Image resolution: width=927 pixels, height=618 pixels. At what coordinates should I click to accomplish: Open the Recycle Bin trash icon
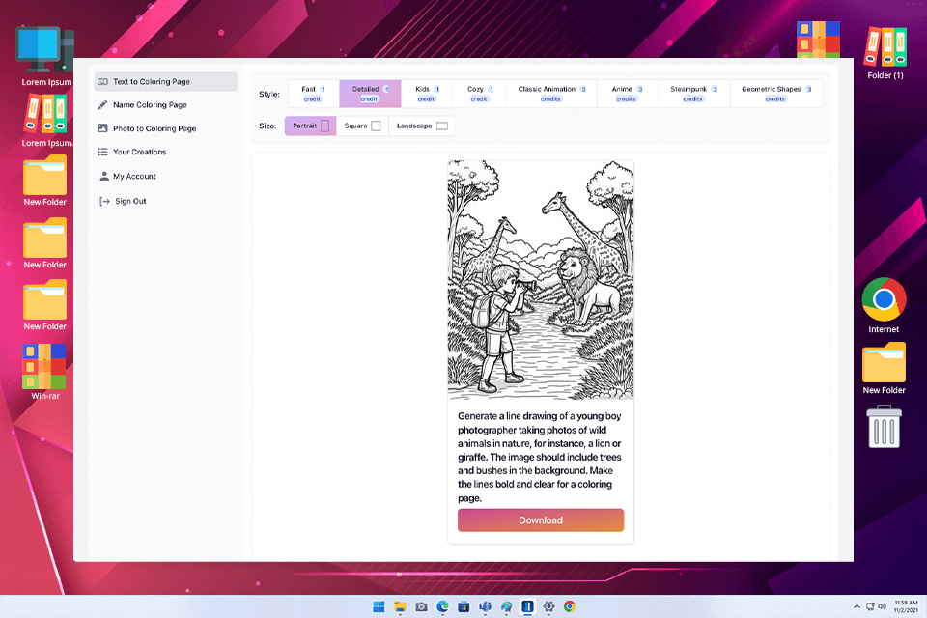[884, 427]
